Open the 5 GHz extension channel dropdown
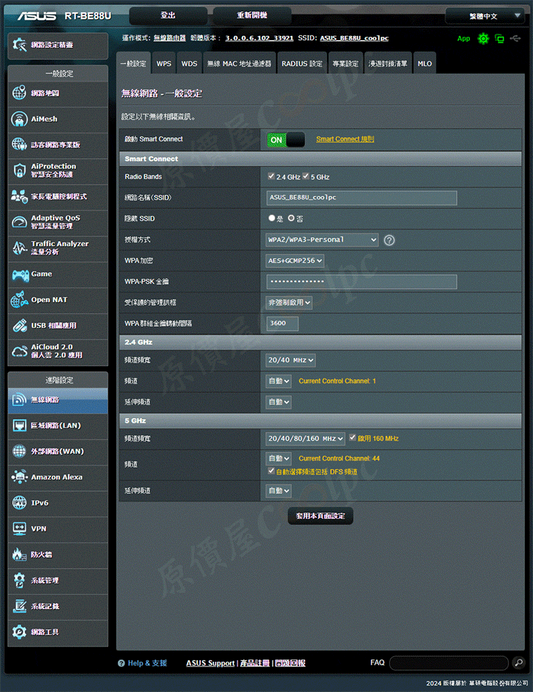The width and height of the screenshot is (533, 692). (x=278, y=491)
